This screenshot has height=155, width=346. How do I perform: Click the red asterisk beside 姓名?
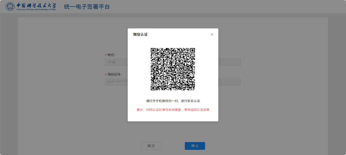106,55
